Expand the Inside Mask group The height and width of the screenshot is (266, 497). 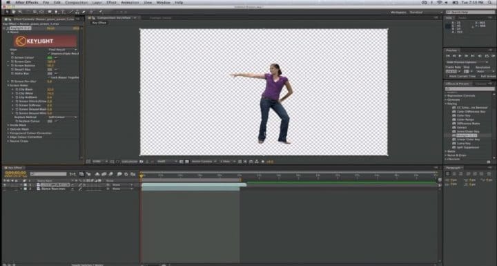point(8,125)
